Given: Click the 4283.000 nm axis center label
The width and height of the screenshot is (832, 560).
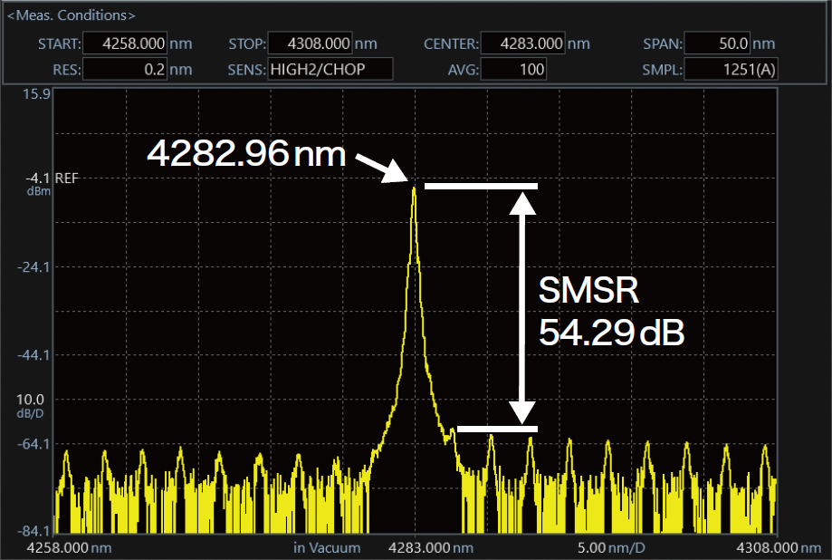Looking at the screenshot, I should [x=431, y=548].
